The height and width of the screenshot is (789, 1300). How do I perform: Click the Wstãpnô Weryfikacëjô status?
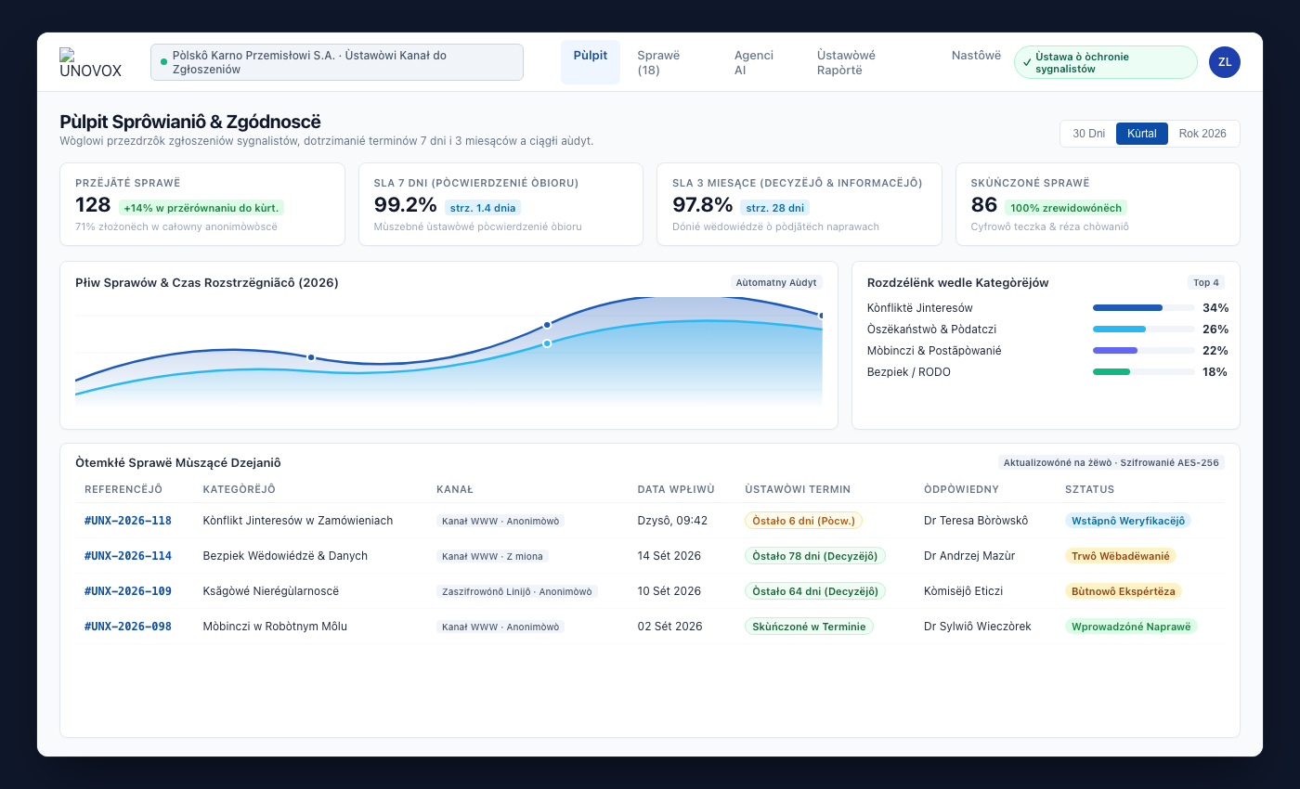pyautogui.click(x=1128, y=521)
